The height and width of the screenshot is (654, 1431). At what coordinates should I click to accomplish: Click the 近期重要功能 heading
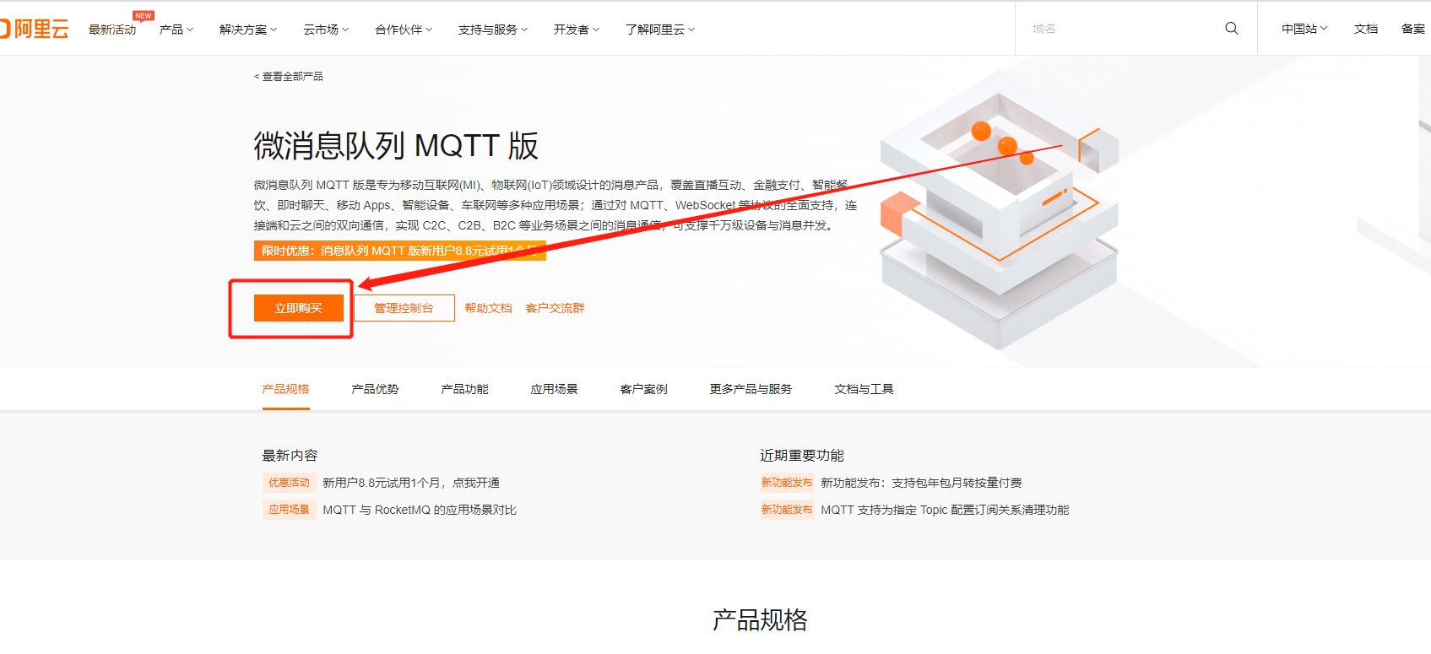coord(802,456)
